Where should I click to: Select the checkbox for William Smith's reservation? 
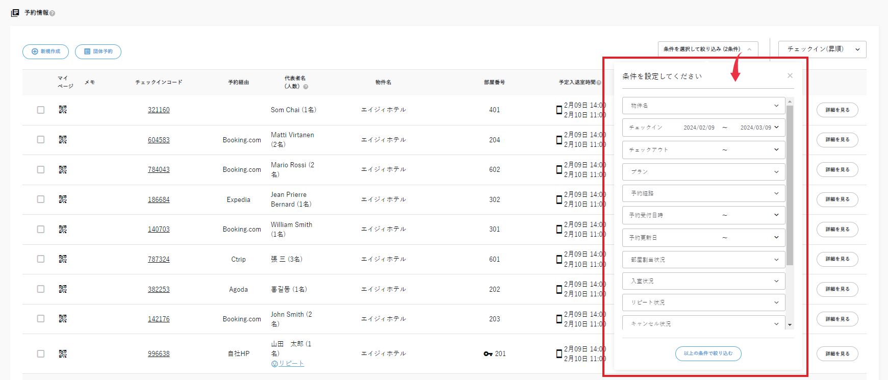[41, 230]
